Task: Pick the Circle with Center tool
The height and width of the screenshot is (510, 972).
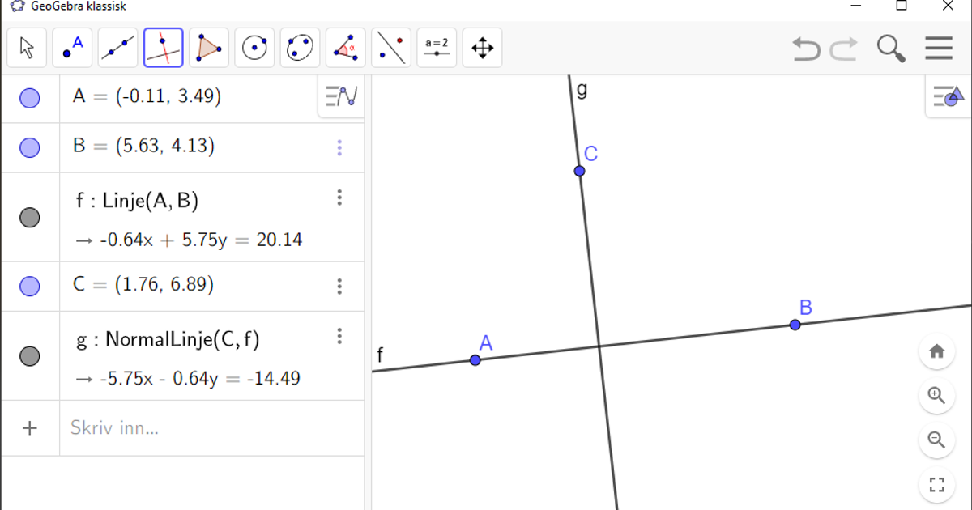Action: (x=254, y=48)
